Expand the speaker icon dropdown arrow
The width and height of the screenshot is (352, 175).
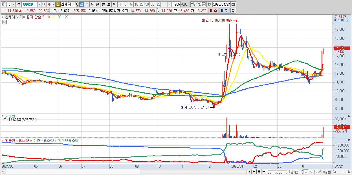[x=53, y=4]
